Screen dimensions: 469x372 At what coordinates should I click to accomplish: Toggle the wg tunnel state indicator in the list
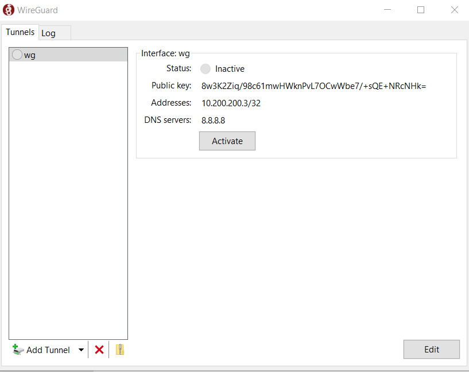point(17,55)
